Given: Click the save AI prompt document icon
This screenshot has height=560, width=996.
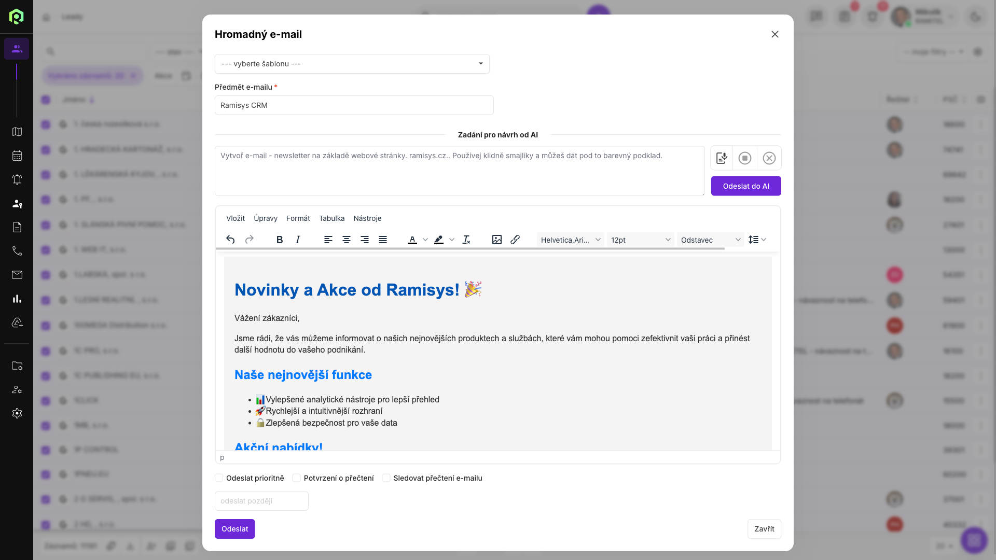Looking at the screenshot, I should (x=722, y=158).
